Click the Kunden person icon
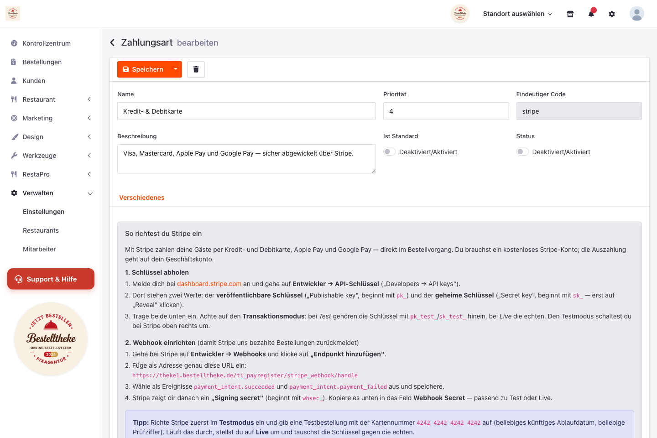The height and width of the screenshot is (438, 657). click(14, 81)
